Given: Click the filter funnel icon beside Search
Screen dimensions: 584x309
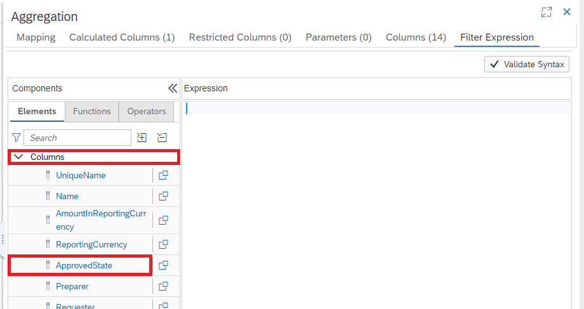Looking at the screenshot, I should click(x=17, y=138).
